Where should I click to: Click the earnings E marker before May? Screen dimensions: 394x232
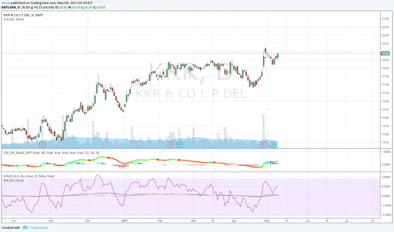[264, 144]
